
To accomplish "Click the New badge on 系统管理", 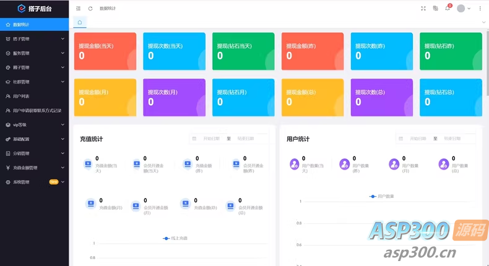I will [x=54, y=182].
